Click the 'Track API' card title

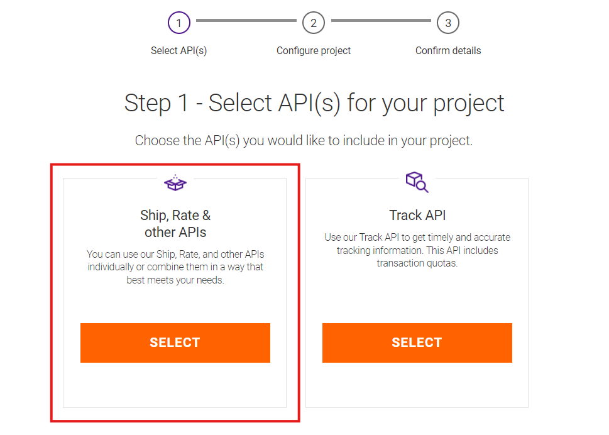pos(417,215)
